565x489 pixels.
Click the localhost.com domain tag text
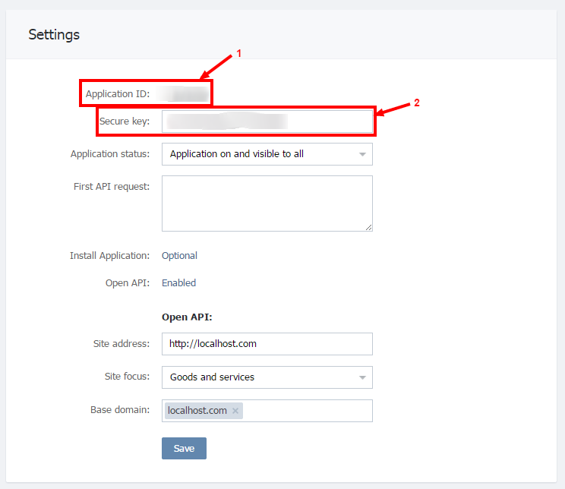(x=197, y=411)
